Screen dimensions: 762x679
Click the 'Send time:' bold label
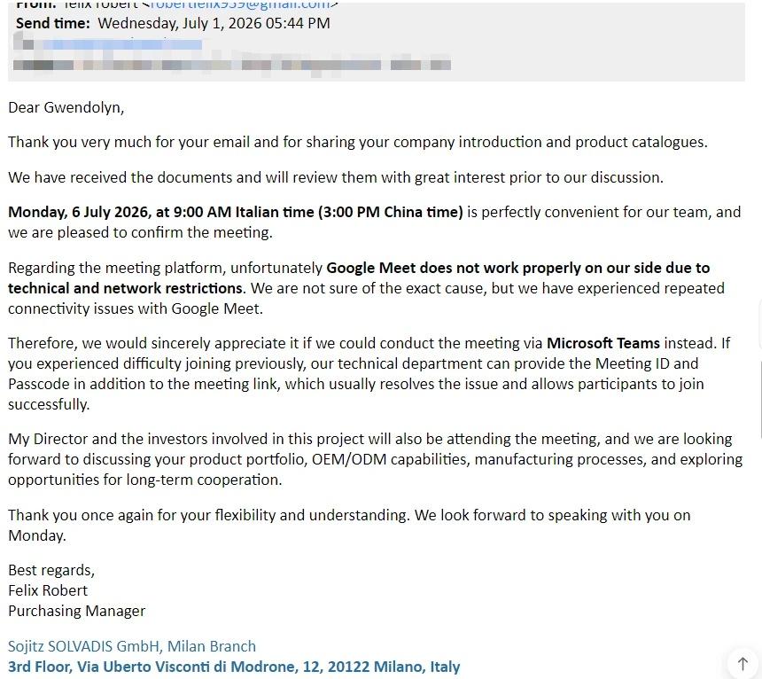(x=53, y=23)
